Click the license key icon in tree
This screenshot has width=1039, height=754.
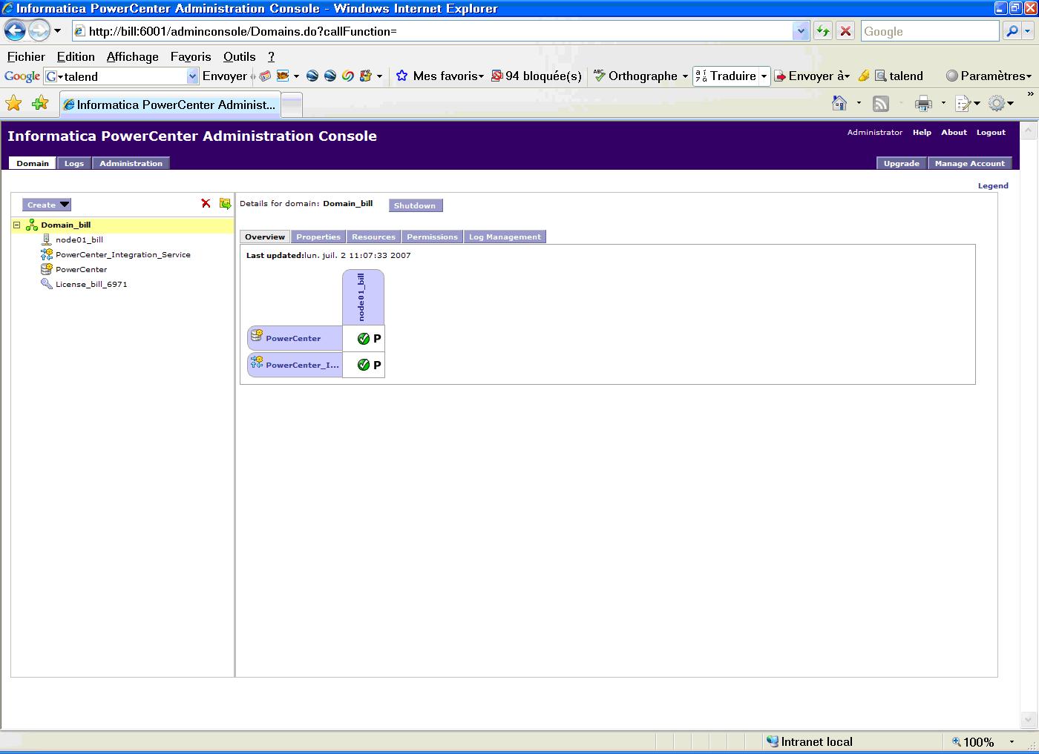47,284
